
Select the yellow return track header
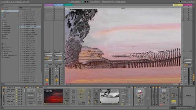click(x=178, y=5)
